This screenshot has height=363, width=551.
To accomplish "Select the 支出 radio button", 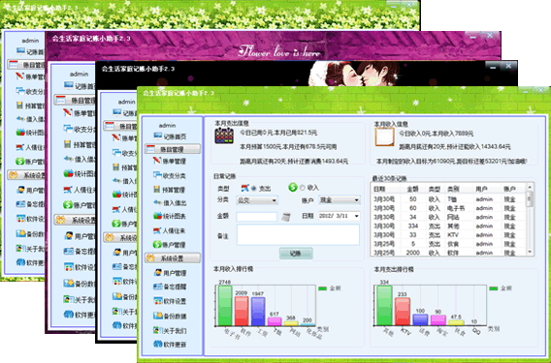I will pyautogui.click(x=254, y=189).
